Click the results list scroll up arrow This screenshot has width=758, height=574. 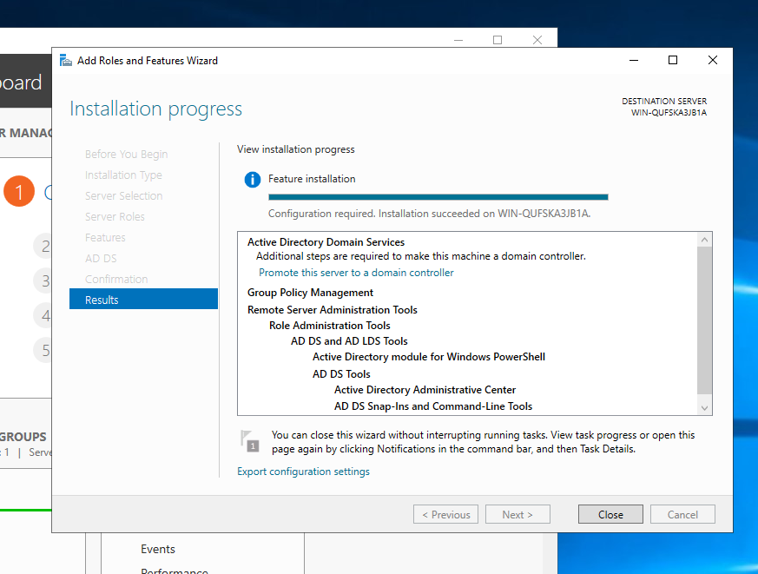pos(704,240)
